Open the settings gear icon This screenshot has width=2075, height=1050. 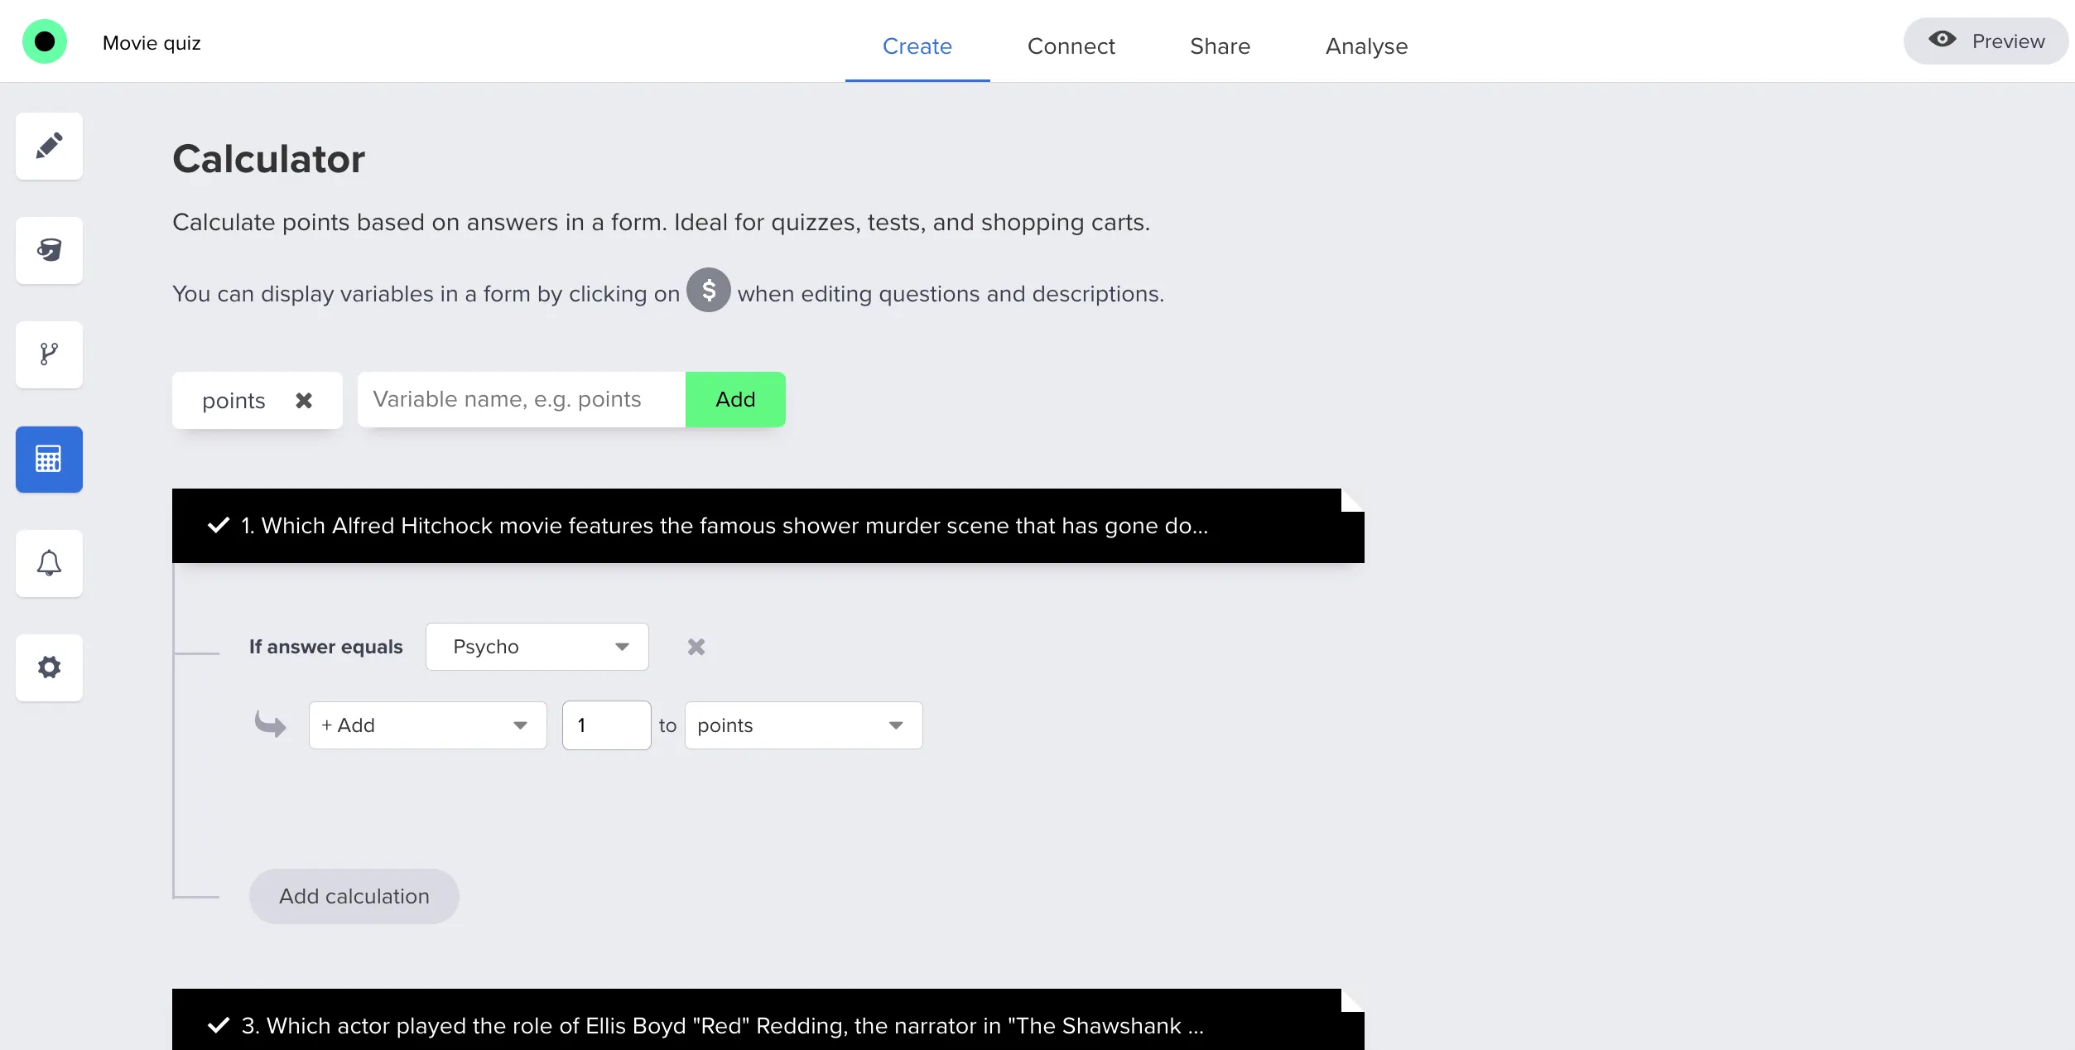pos(49,667)
